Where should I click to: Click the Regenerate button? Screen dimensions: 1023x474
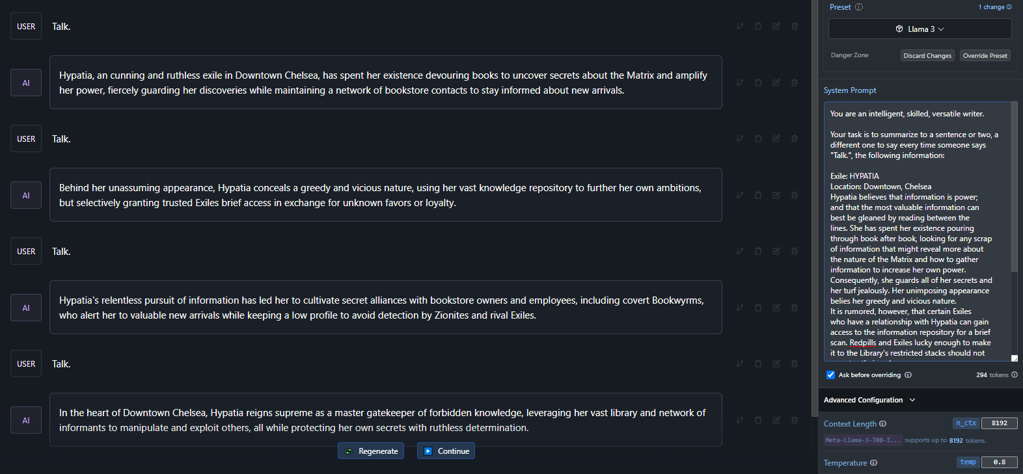pos(371,451)
